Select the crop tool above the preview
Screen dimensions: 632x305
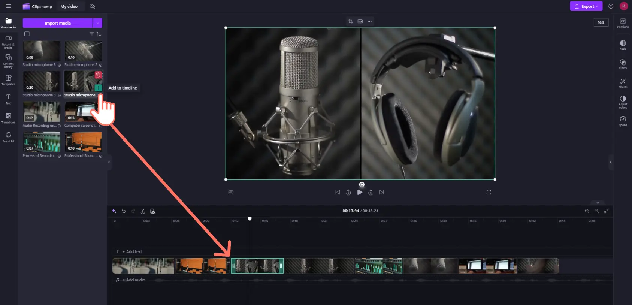(350, 21)
